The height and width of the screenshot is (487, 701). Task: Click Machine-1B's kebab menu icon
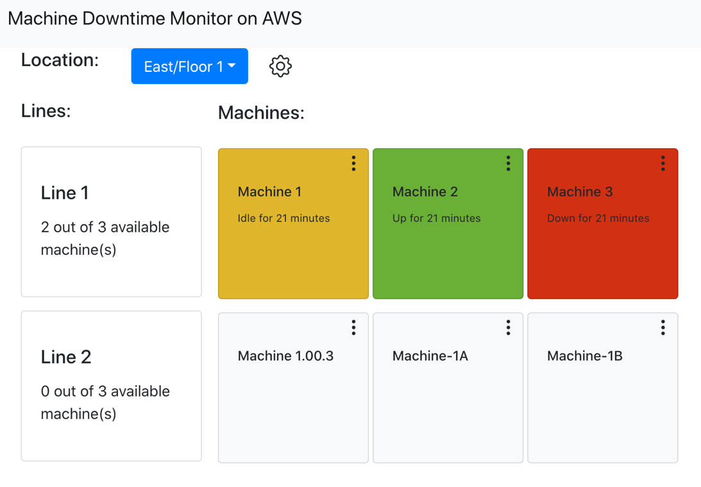click(x=663, y=327)
